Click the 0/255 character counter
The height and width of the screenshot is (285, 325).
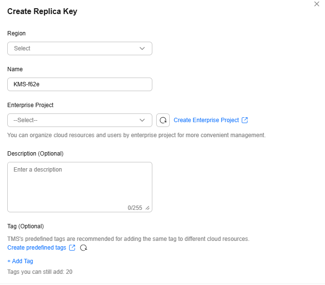point(135,208)
